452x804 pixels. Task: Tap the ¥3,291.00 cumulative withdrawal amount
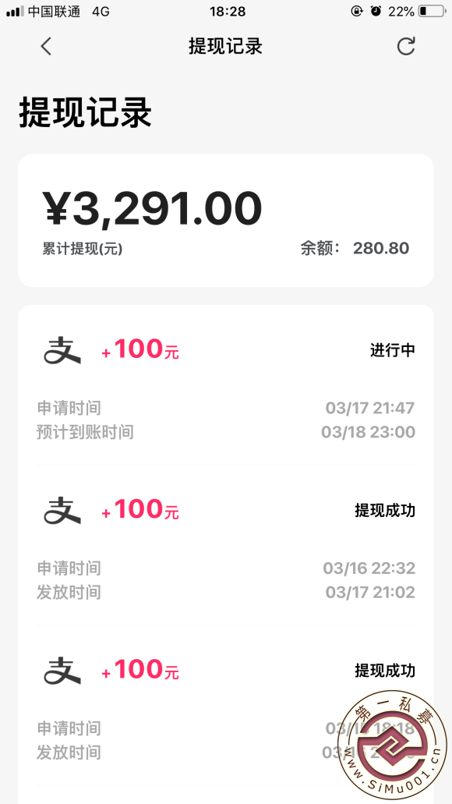click(x=152, y=209)
